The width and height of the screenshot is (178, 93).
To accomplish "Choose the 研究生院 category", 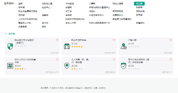I will (x=140, y=11).
